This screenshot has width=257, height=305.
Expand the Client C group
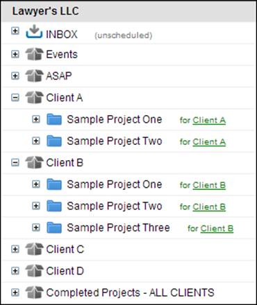pyautogui.click(x=15, y=249)
